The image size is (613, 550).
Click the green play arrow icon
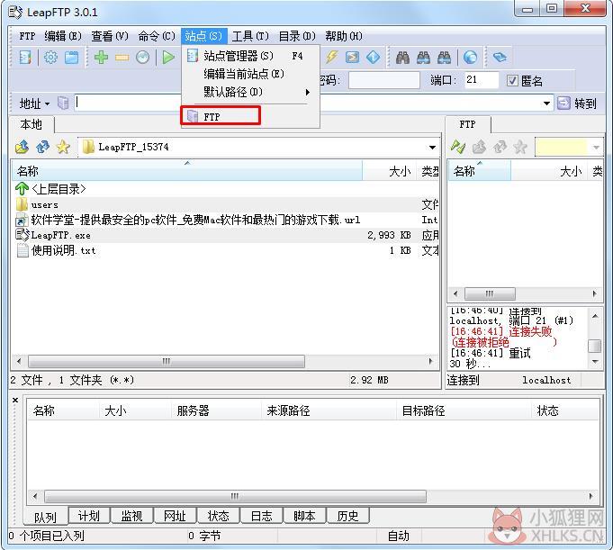click(168, 58)
